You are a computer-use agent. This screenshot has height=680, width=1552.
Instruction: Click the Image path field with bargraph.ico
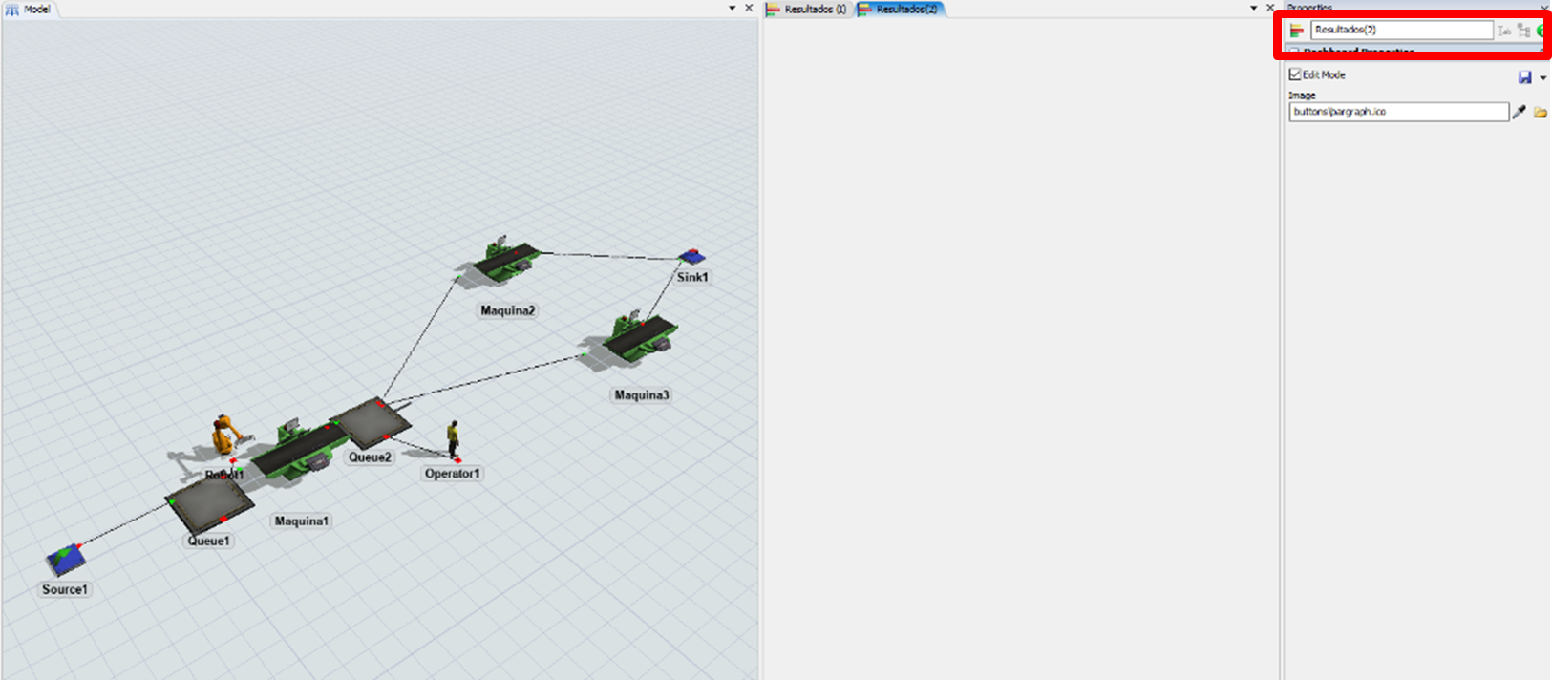coord(1398,112)
